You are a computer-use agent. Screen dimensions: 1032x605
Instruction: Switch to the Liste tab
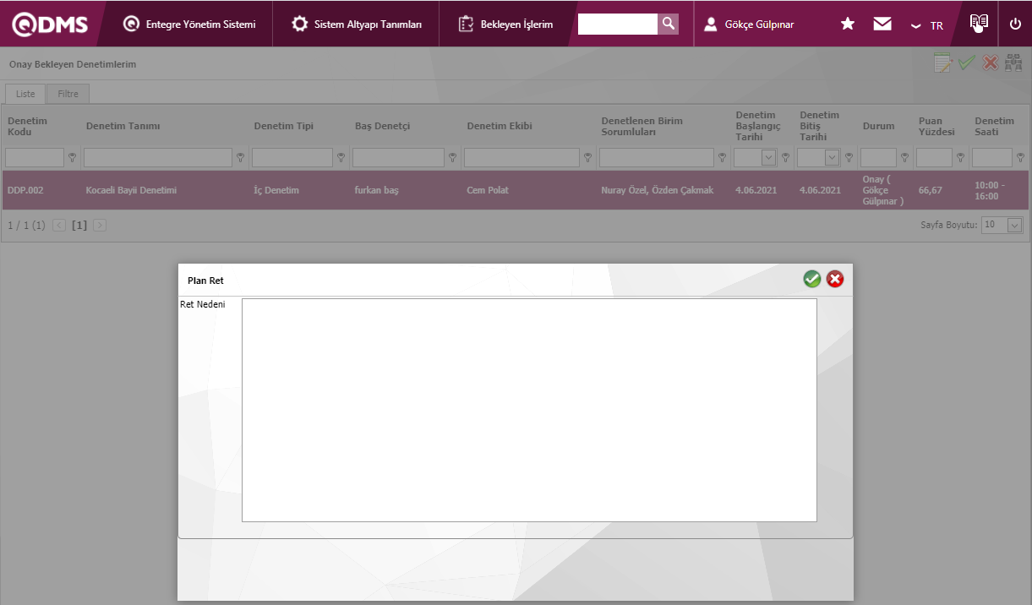pos(25,94)
